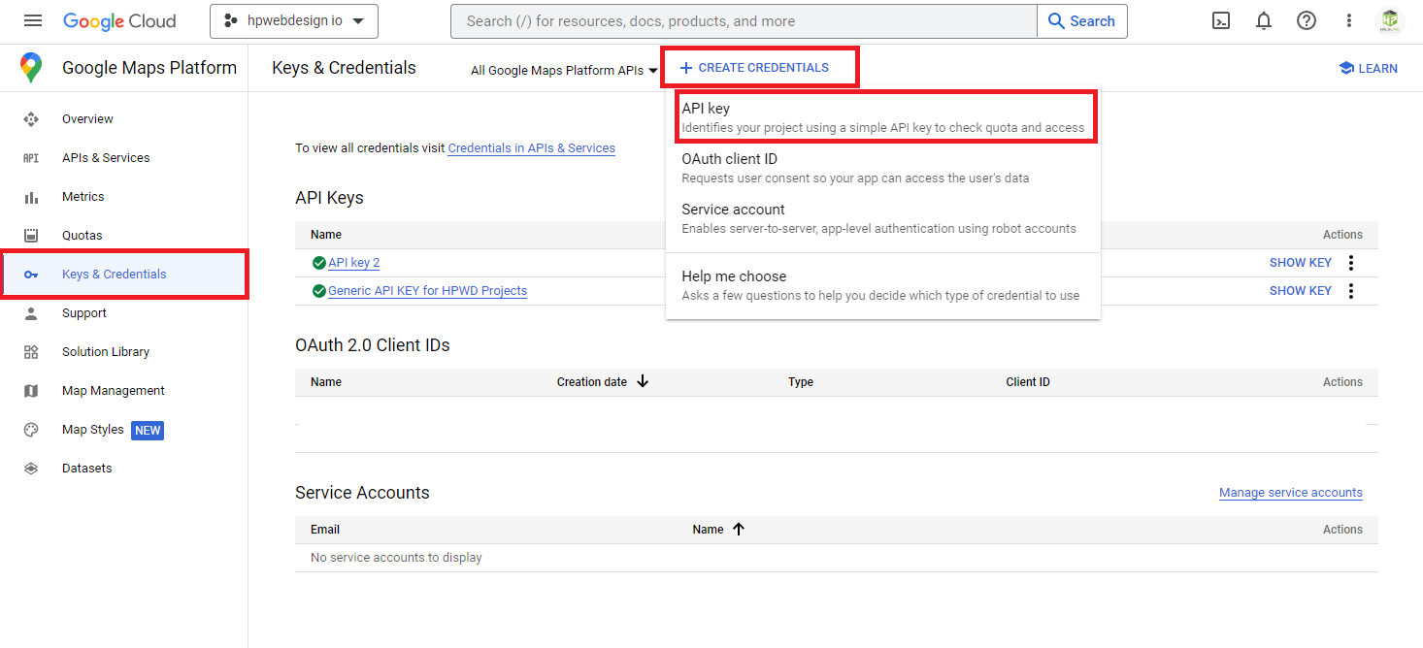This screenshot has height=648, width=1423.
Task: Open the hamburger navigation menu
Action: point(33,21)
